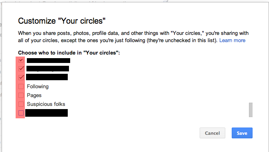Save the Your circles selection
This screenshot has width=269, height=152.
tap(242, 133)
